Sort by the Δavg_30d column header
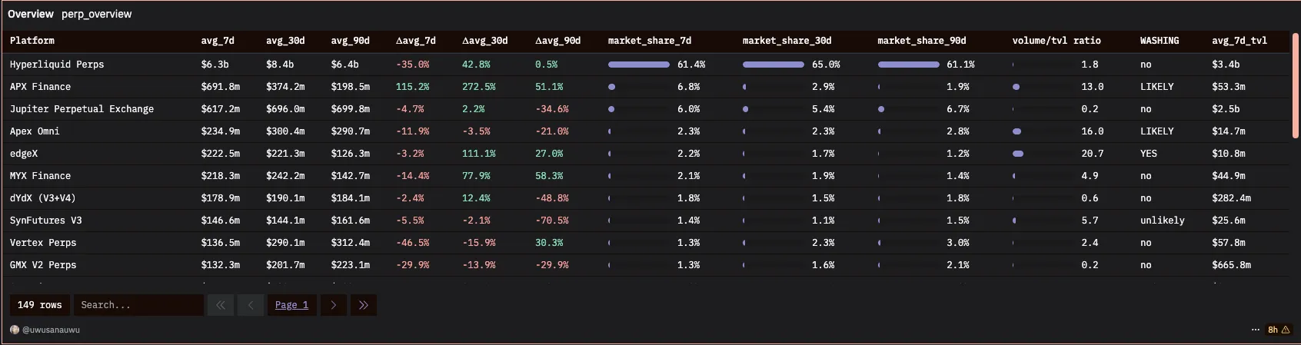Viewport: 1301px width, 345px height. tap(485, 41)
